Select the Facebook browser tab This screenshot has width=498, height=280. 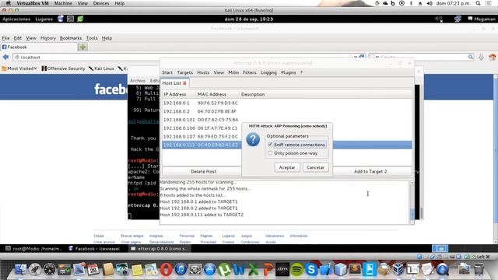(39, 47)
